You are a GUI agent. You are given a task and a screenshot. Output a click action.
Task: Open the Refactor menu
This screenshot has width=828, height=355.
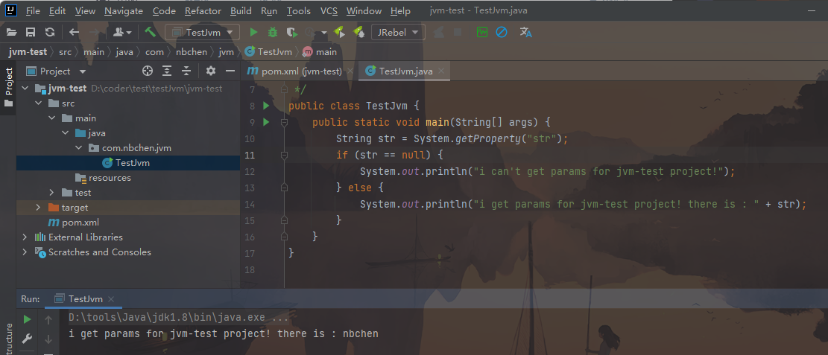click(x=203, y=11)
